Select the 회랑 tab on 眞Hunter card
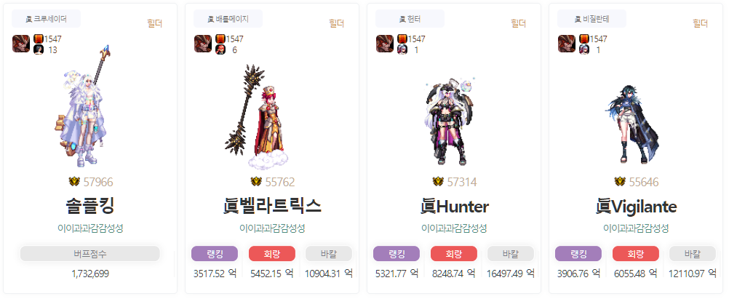Image resolution: width=729 pixels, height=299 pixels. coord(454,254)
